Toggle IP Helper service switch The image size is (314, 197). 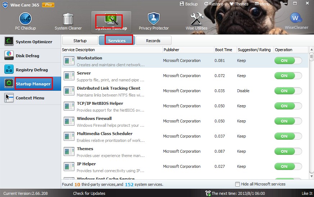click(288, 166)
